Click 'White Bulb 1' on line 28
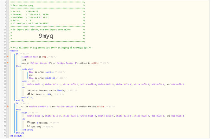 pos(35,85)
